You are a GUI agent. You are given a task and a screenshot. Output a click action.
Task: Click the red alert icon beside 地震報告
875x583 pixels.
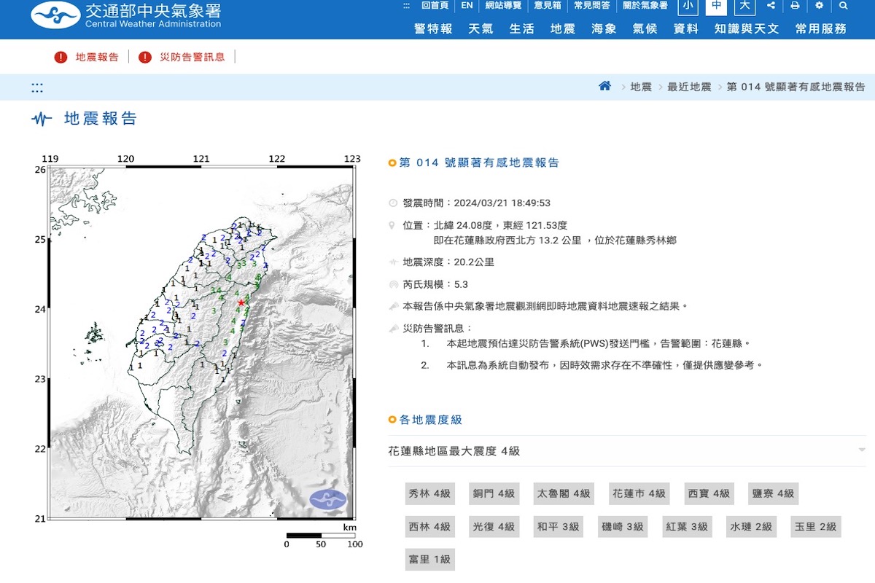61,57
